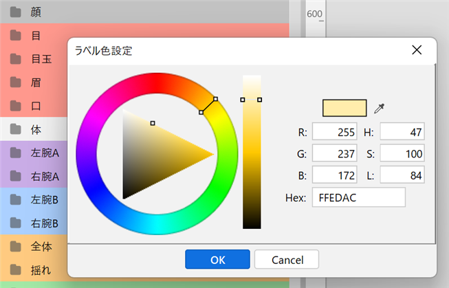The height and width of the screenshot is (288, 449).
Task: Click the folder icon for 眉 layer
Action: coord(16,82)
